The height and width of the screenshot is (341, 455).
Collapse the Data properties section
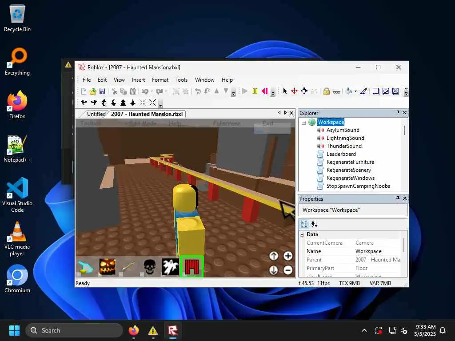302,234
